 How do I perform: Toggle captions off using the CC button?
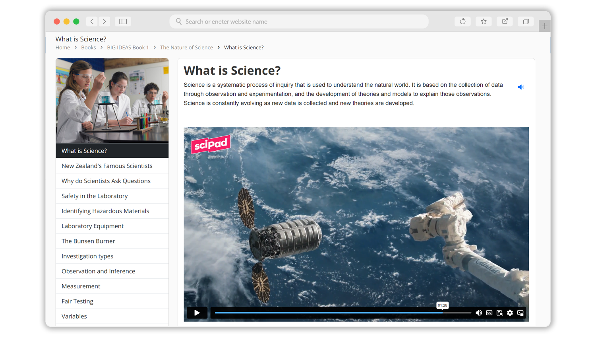489,313
